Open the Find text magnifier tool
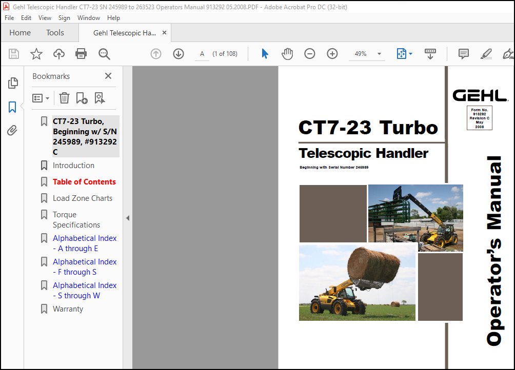515x370 pixels. (x=104, y=54)
